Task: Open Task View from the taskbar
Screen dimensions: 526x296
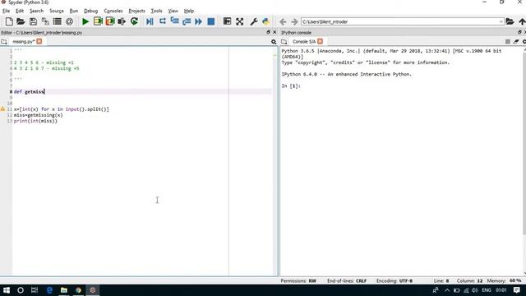Action: (35, 290)
